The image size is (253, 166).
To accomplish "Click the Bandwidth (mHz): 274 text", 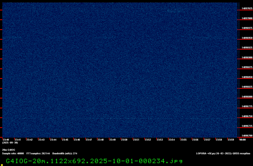I will click(x=65, y=153).
